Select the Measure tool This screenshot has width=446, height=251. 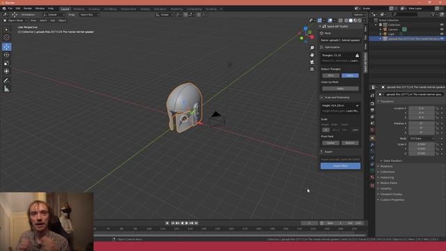click(6, 89)
